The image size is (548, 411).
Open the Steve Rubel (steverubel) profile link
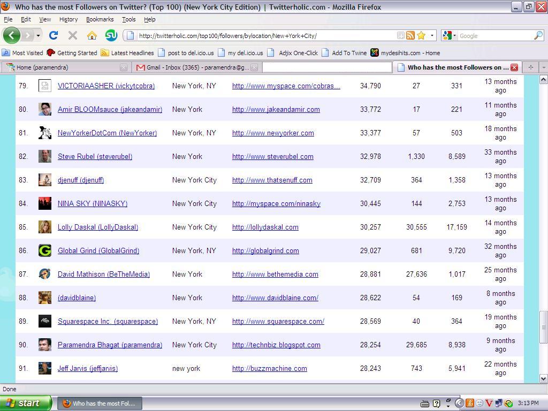pyautogui.click(x=95, y=157)
